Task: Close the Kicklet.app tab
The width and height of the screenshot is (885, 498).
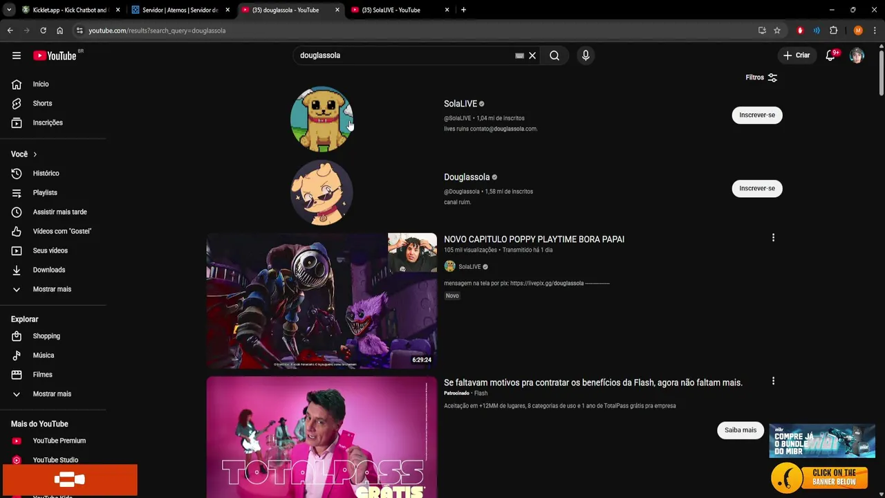Action: coord(118,10)
